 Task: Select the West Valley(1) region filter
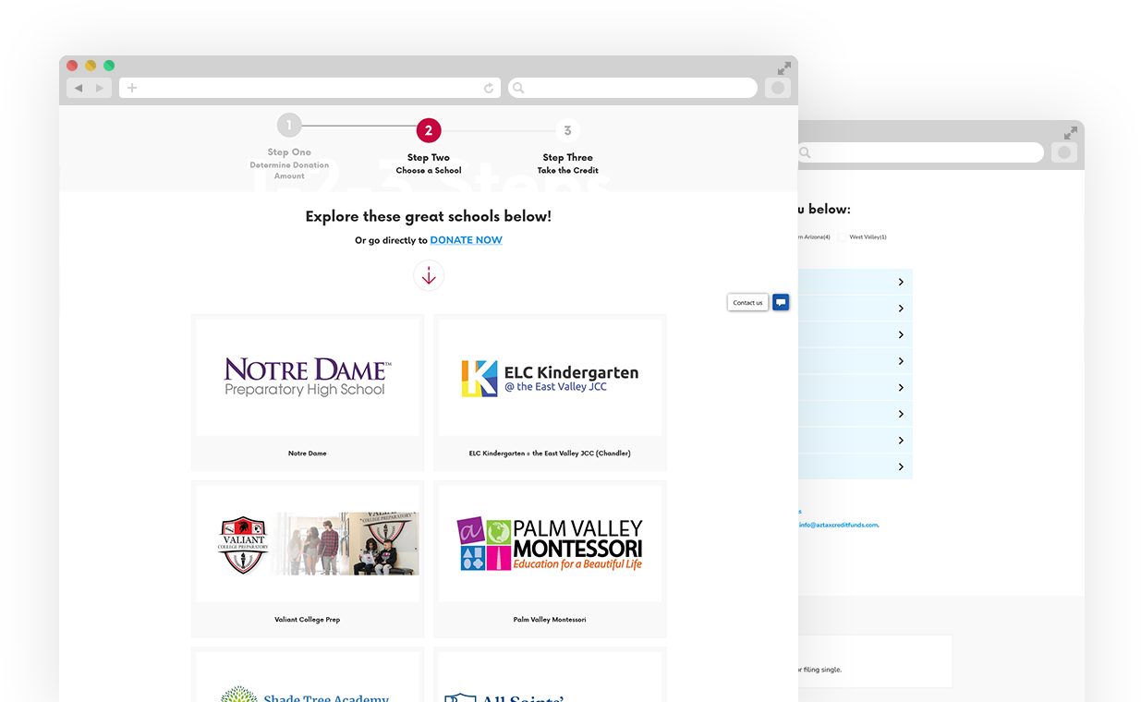[868, 237]
